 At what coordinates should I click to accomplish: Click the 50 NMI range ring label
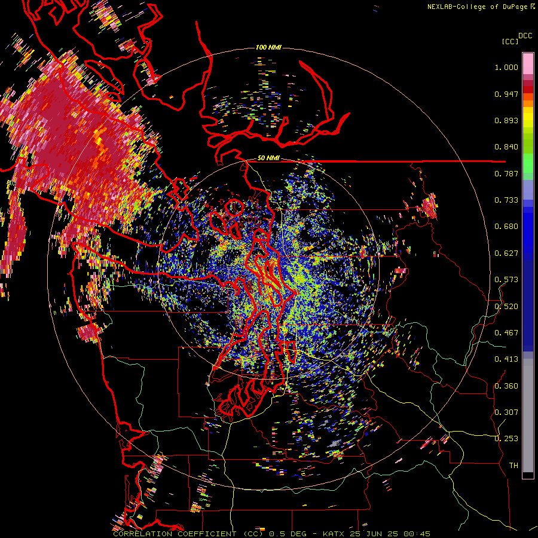point(268,158)
